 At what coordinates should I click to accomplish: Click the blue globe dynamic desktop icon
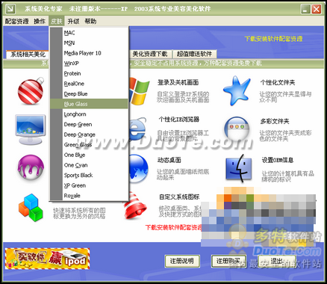tap(138, 168)
